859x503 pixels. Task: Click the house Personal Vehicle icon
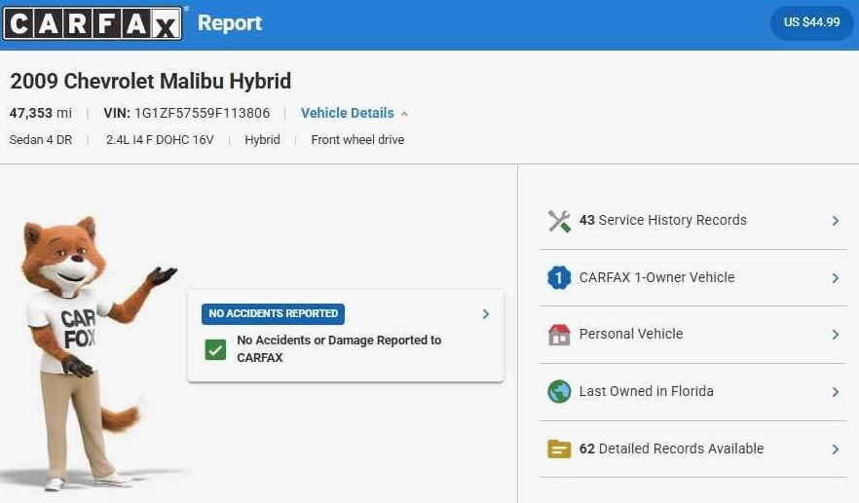559,335
